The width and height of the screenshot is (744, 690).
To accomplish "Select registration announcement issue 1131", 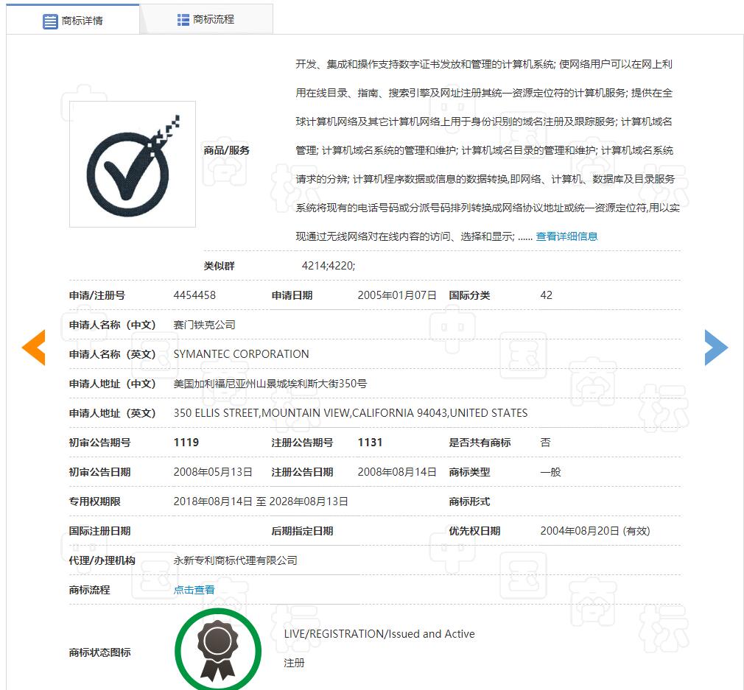I will [x=370, y=443].
